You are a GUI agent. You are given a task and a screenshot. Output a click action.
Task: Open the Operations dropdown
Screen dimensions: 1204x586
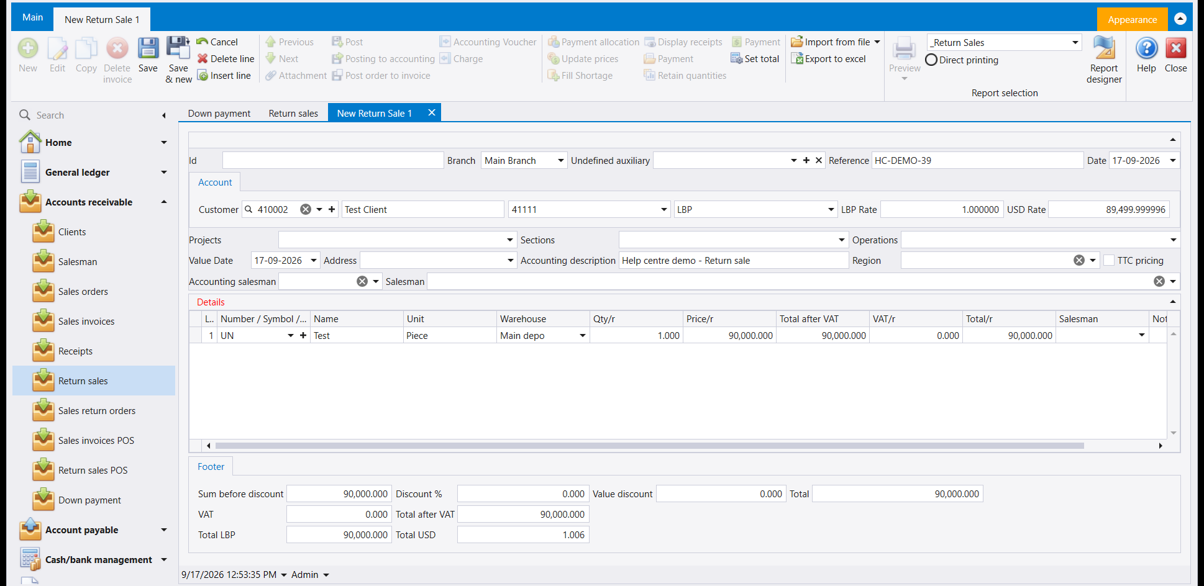coord(1174,240)
